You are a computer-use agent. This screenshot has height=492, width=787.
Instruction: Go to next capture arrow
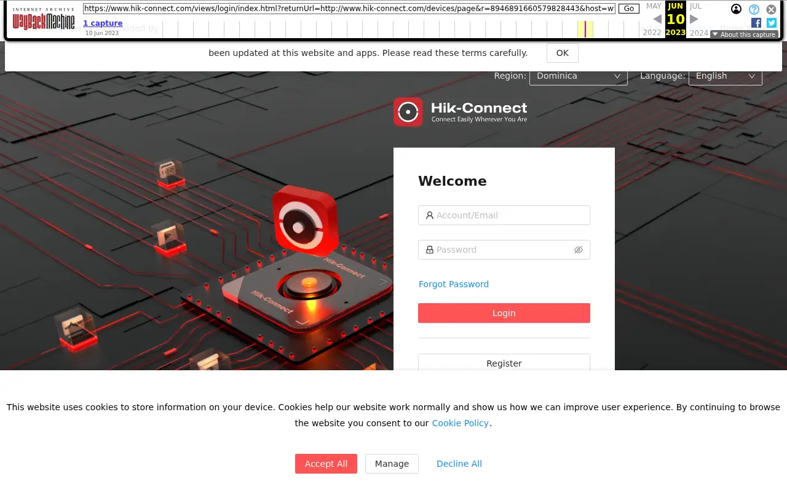point(694,19)
